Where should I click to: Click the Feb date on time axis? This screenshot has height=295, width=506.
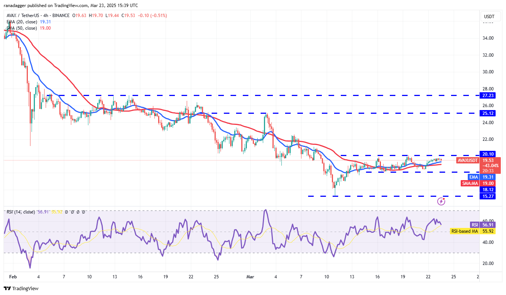(13, 277)
